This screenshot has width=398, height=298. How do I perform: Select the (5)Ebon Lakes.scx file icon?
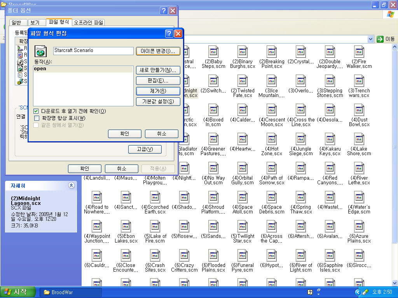(126, 227)
